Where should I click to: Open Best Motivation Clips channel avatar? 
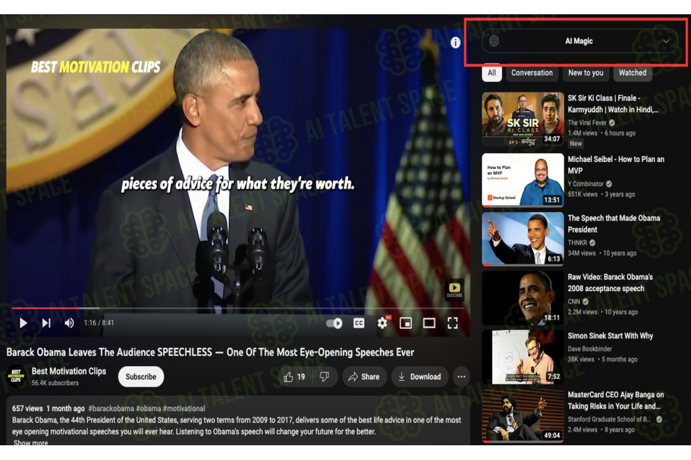[16, 376]
